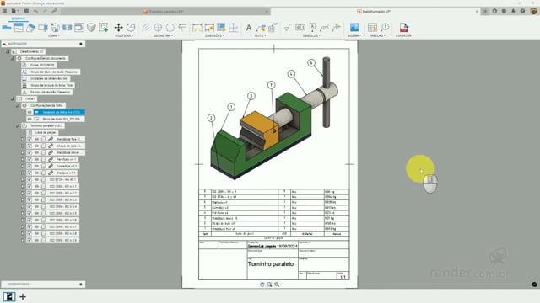Uncheck the Mandíbula fixa checkbox
The width and height of the screenshot is (540, 303).
pos(30,139)
